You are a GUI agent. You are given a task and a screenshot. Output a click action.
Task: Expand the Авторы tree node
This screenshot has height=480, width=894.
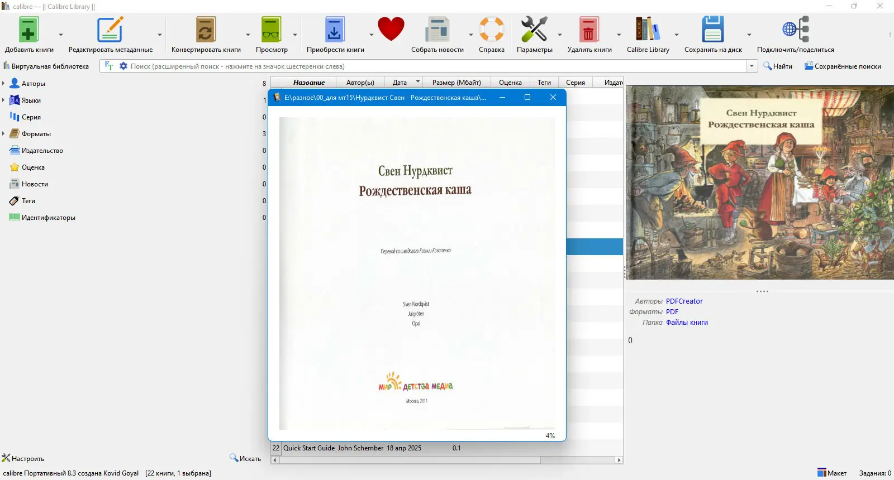[3, 84]
